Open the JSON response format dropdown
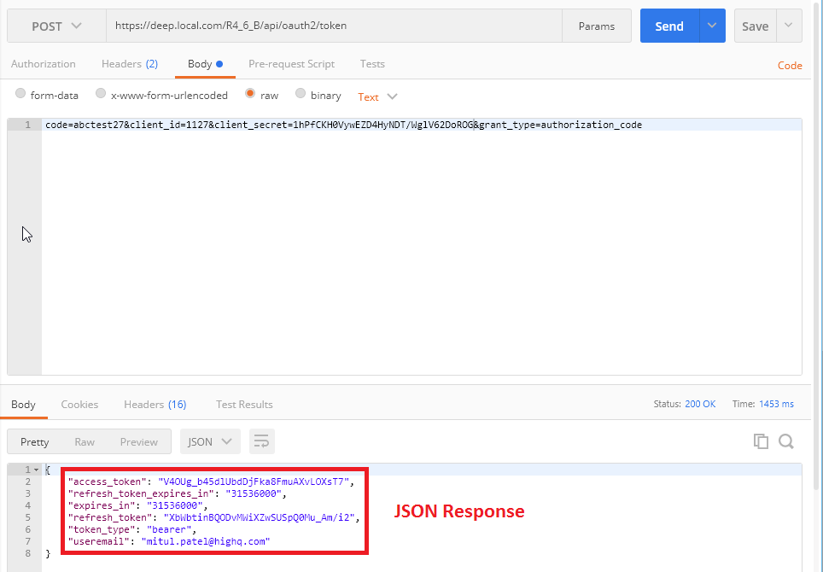The height and width of the screenshot is (572, 823). (x=210, y=441)
